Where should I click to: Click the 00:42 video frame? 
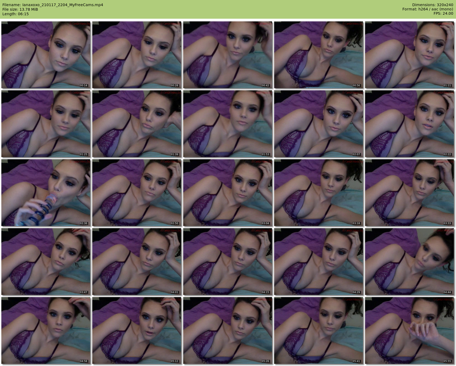pyautogui.click(x=227, y=55)
